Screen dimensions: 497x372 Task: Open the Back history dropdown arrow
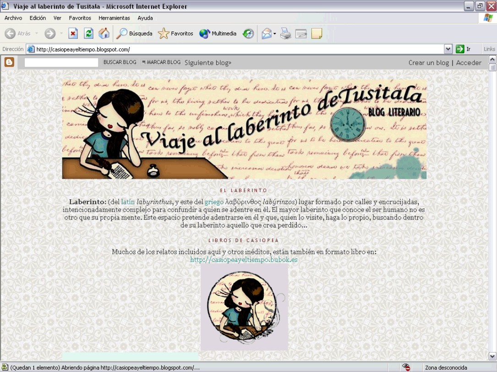coord(37,33)
